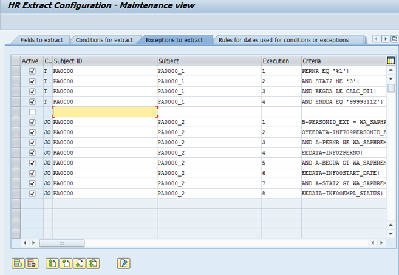Uncheck Active for PERNR EQ '%1' row
The height and width of the screenshot is (275, 399).
pos(32,71)
